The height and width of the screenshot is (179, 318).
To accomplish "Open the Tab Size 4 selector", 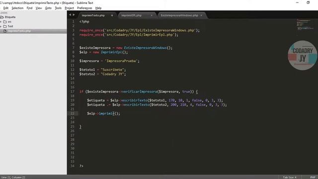I will 290,178.
